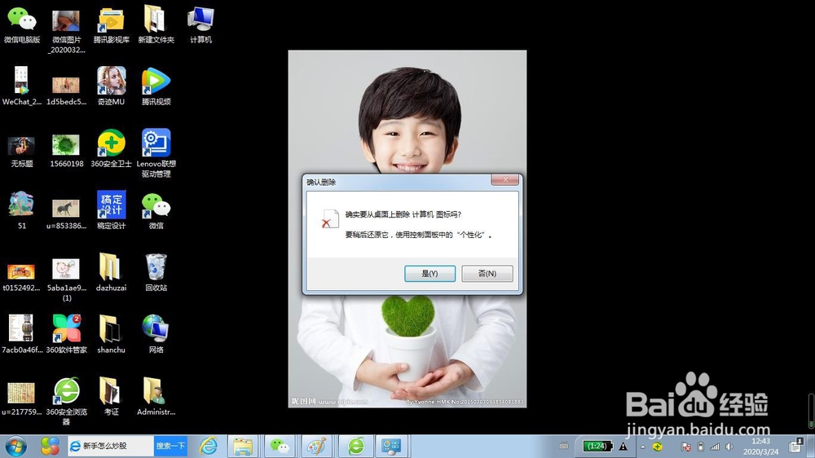The image size is (815, 458).
Task: Select the Lenovo联想驱动管理 icon
Action: tap(156, 153)
